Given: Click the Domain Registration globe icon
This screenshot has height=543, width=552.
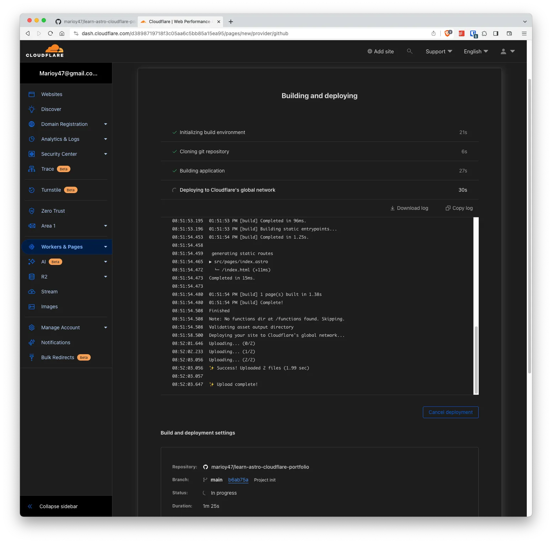Looking at the screenshot, I should pyautogui.click(x=32, y=124).
